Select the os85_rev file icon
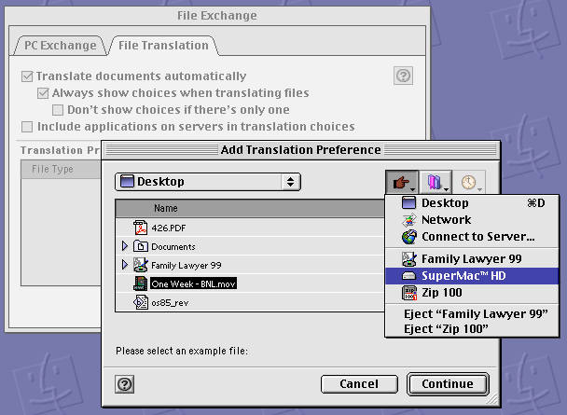 click(x=141, y=302)
